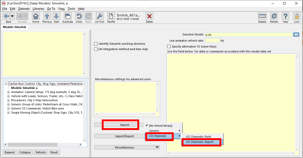This screenshot has width=303, height=158.
Task: Toggle the Sidebar panel icon
Action: [262, 16]
